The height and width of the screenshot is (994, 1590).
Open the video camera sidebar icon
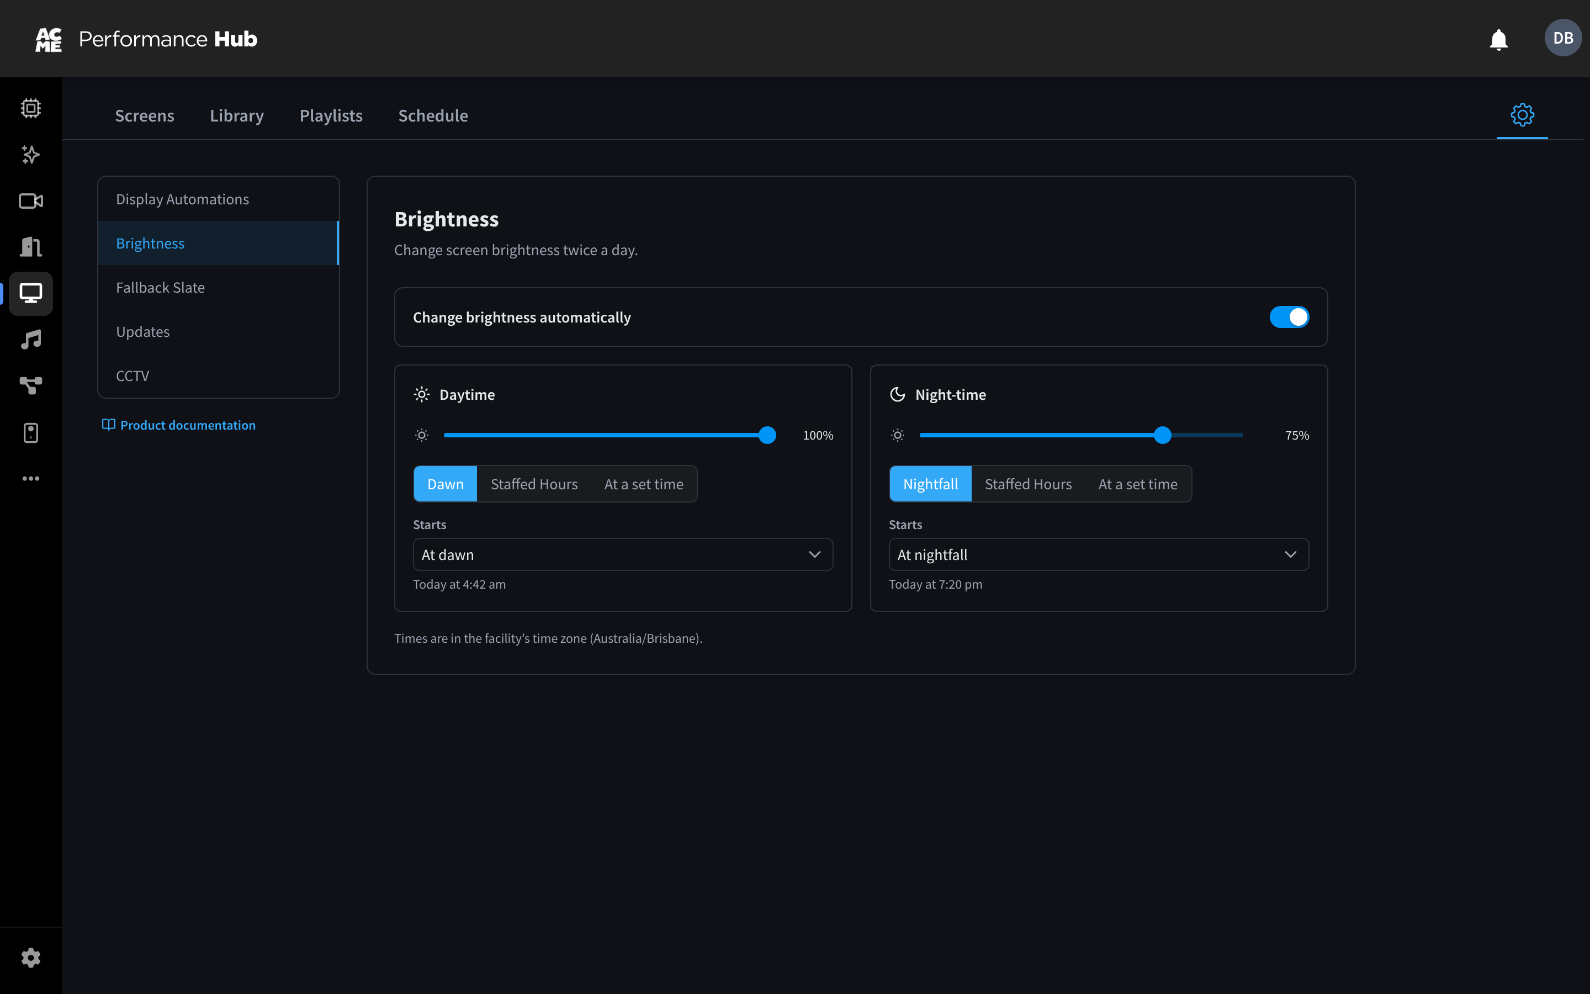click(x=31, y=201)
